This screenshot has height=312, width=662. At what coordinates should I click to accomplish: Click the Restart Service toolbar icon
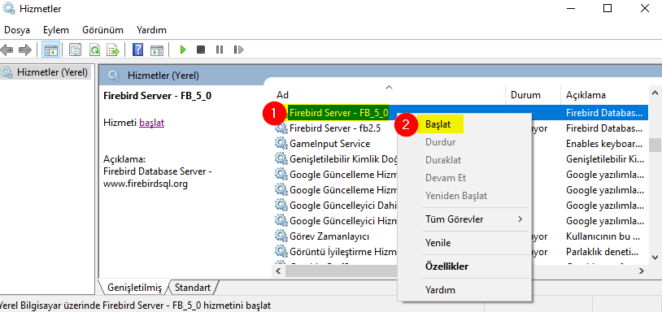pos(238,50)
